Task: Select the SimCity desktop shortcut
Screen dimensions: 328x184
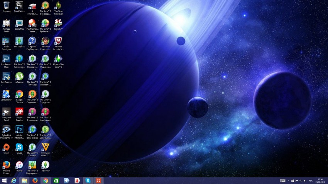Action: [x=58, y=23]
